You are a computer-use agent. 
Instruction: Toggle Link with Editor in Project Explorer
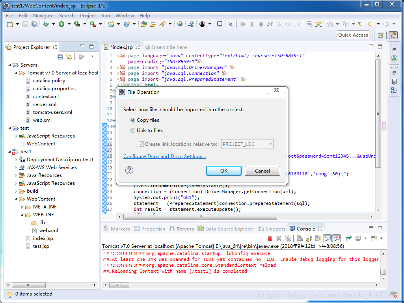[x=69, y=57]
